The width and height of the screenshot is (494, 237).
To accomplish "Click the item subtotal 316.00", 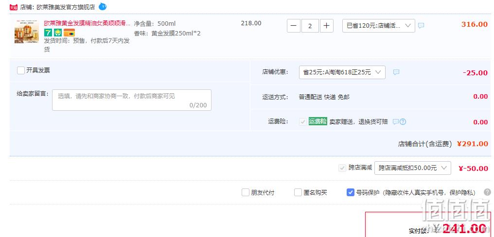I will (x=475, y=25).
